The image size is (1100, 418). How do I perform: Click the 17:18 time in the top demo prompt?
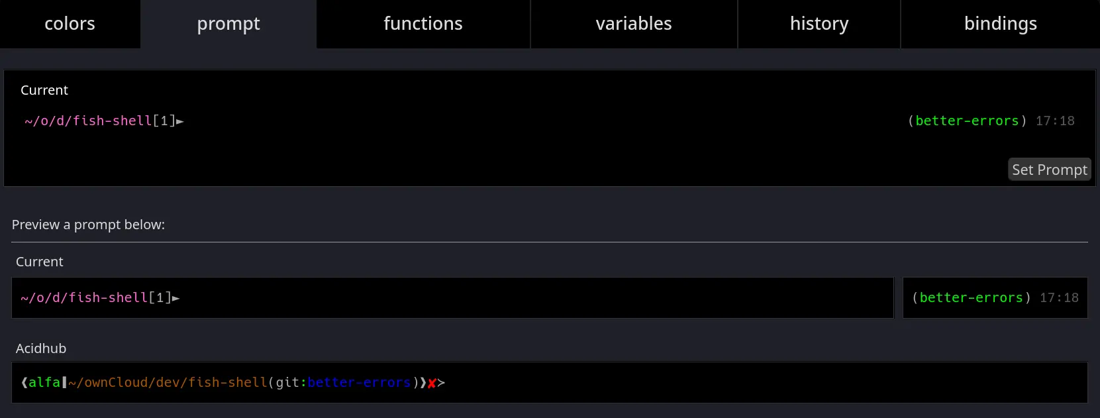(1055, 121)
